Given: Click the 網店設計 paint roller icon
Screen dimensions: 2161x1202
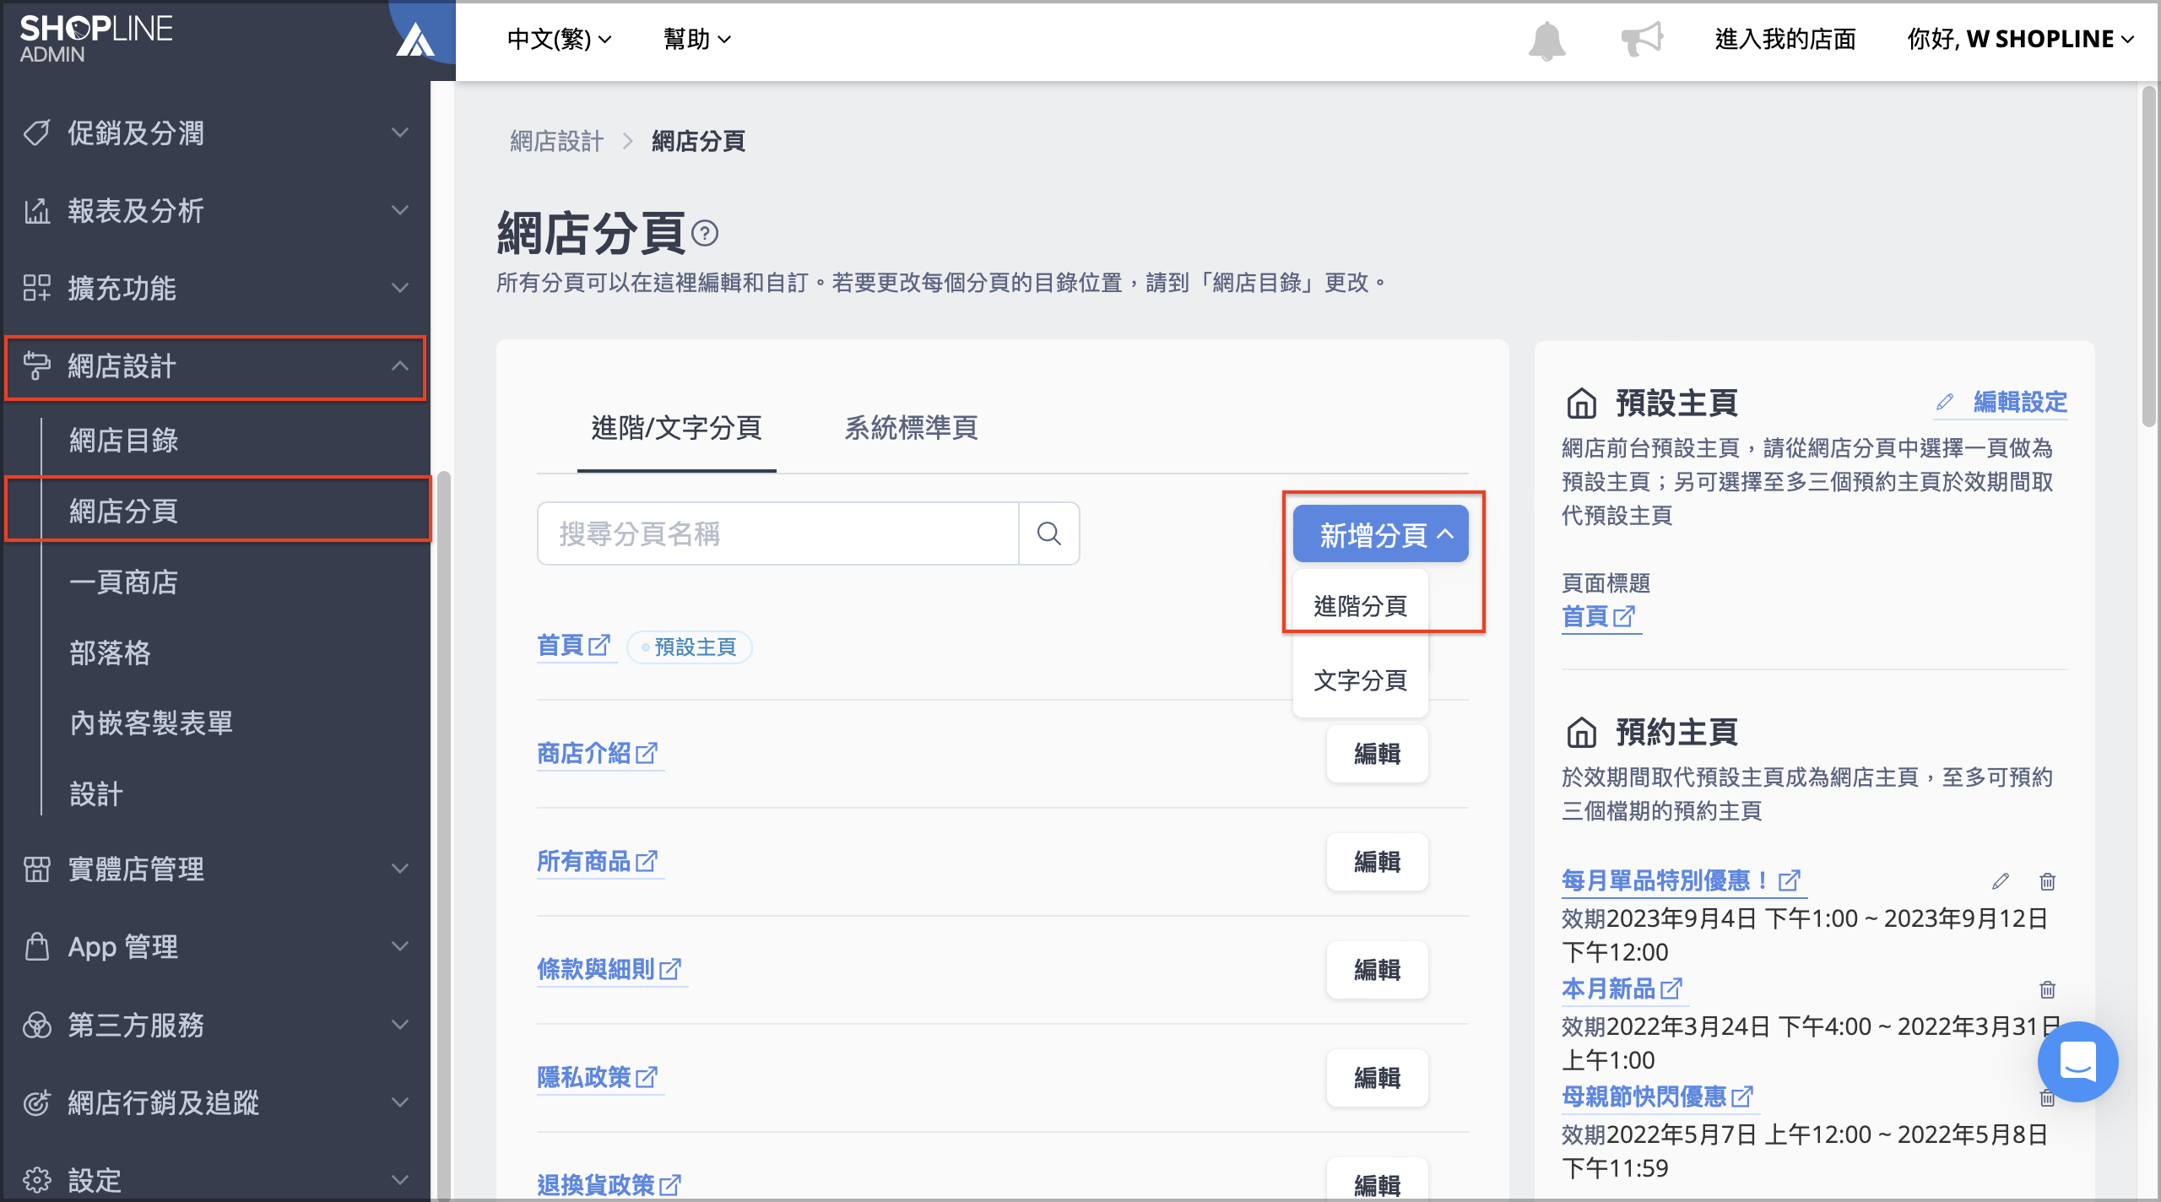Looking at the screenshot, I should click(36, 365).
